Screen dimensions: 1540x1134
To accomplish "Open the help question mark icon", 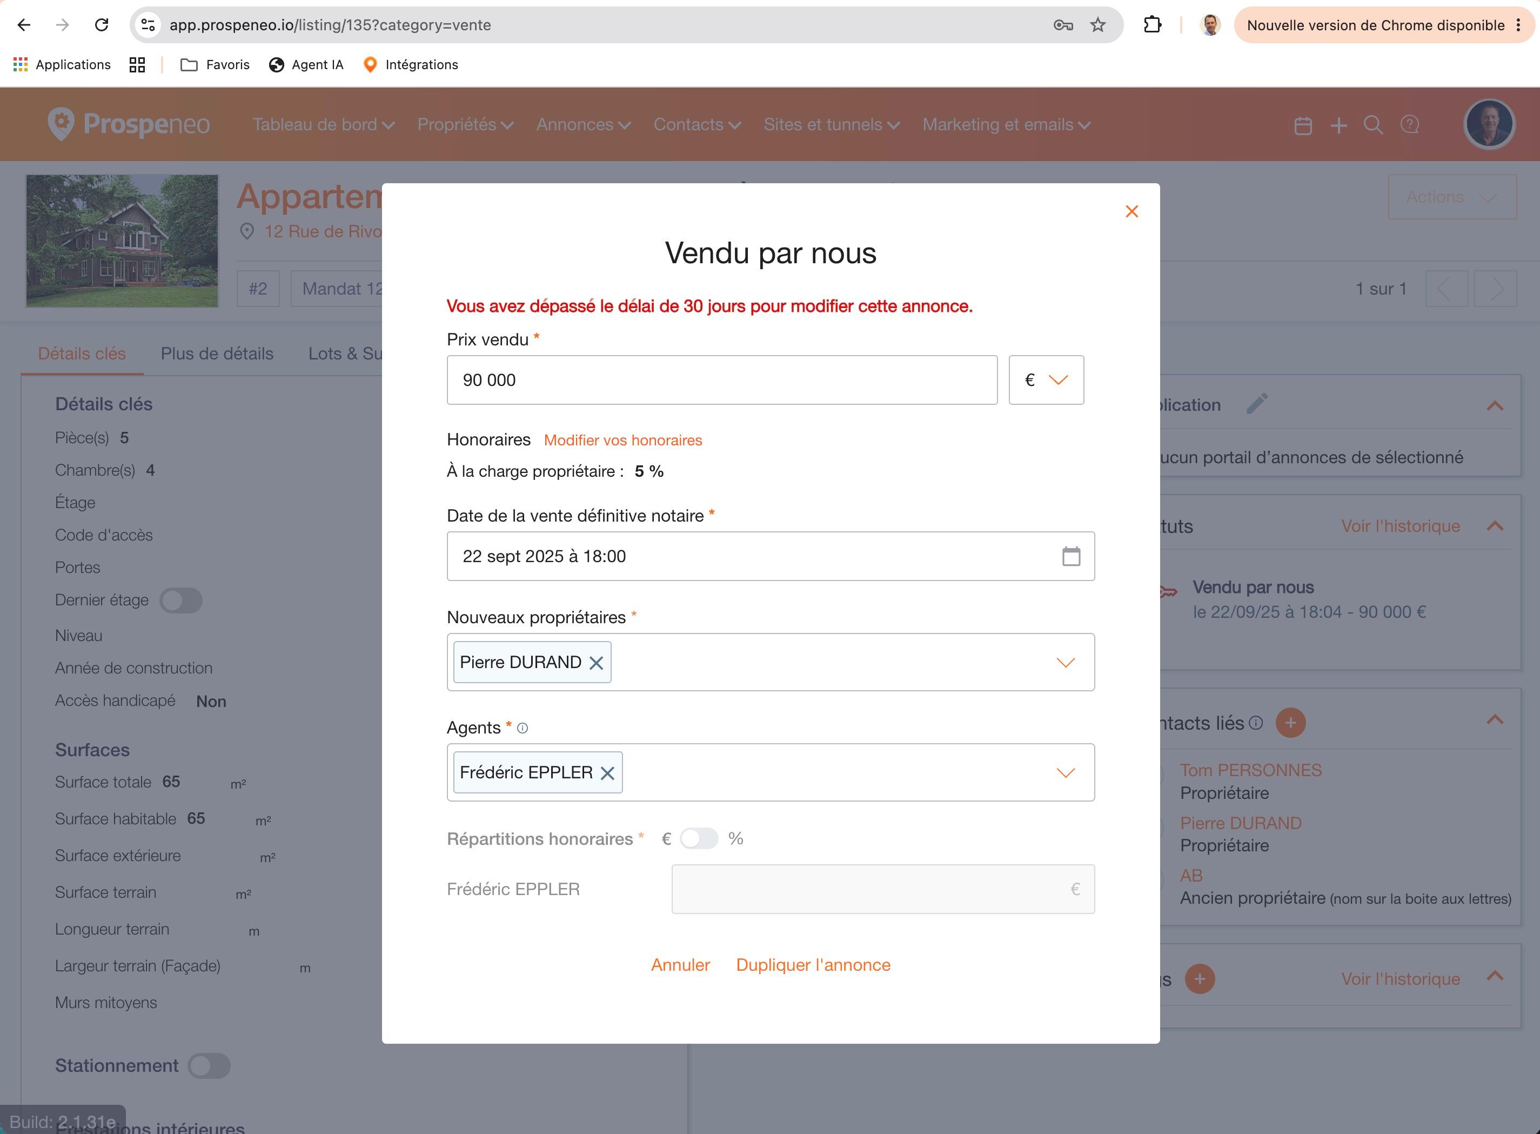I will point(1410,125).
